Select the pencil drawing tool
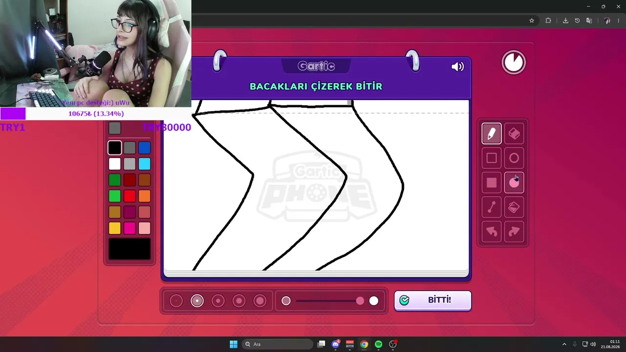Image resolution: width=626 pixels, height=352 pixels. 492,133
